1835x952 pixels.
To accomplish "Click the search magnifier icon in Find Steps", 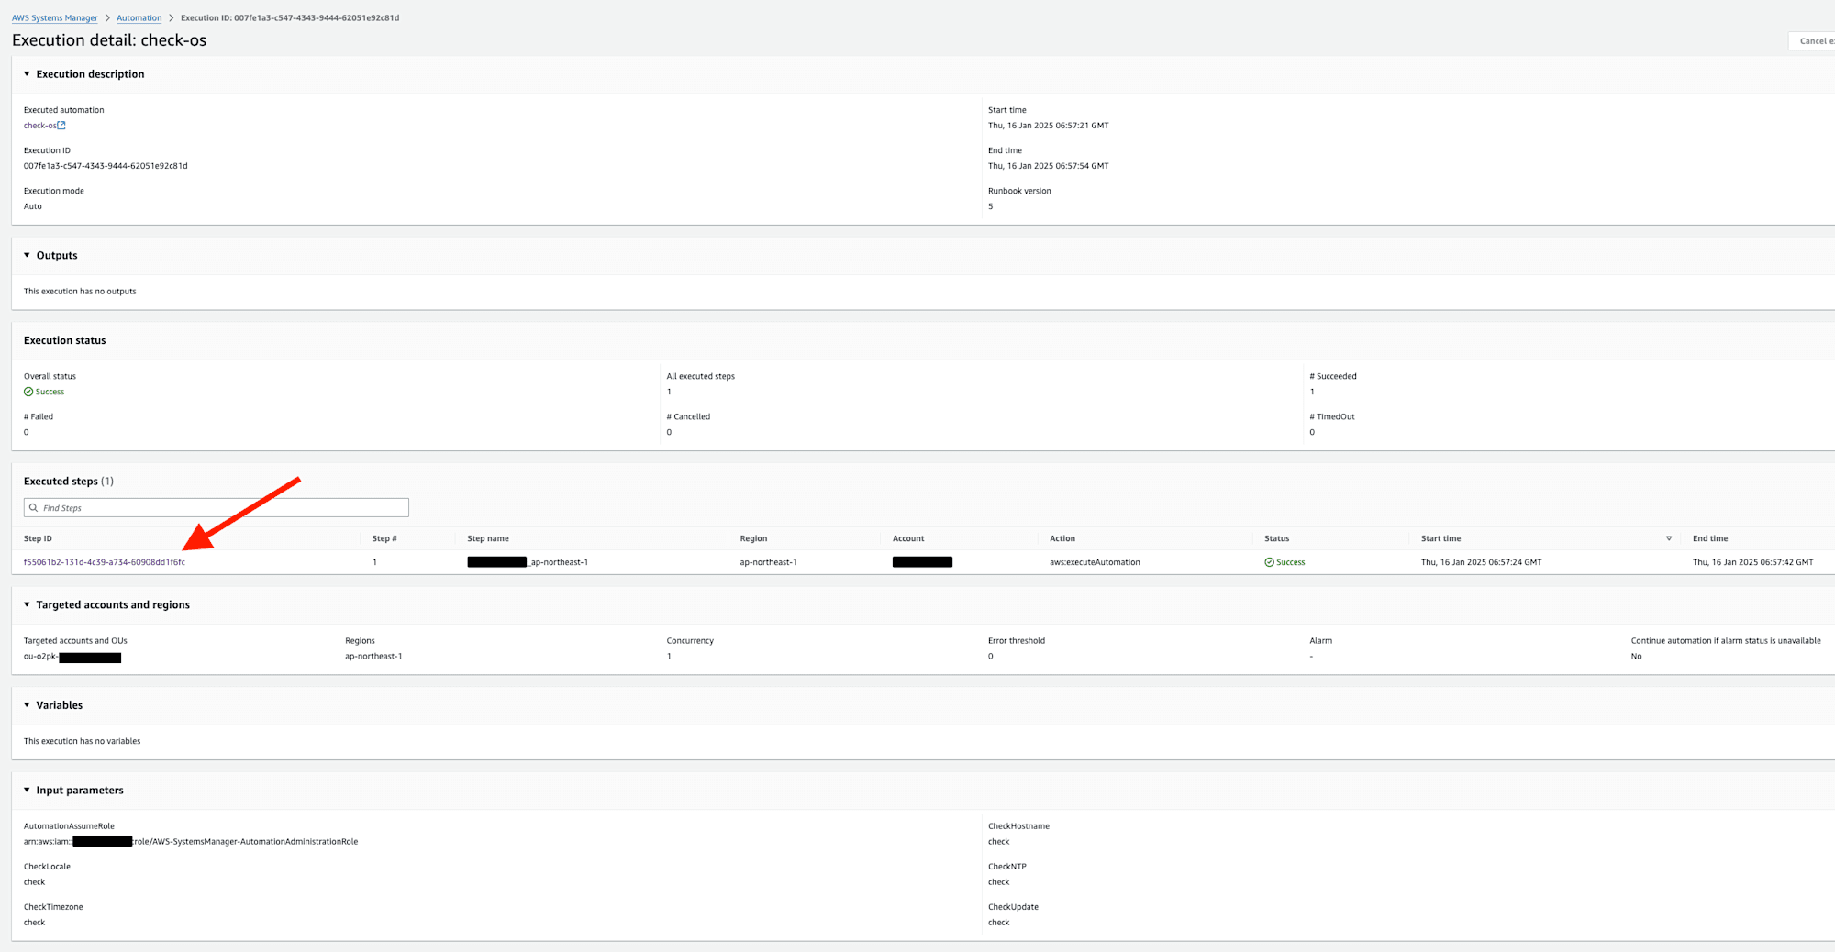I will pos(34,508).
